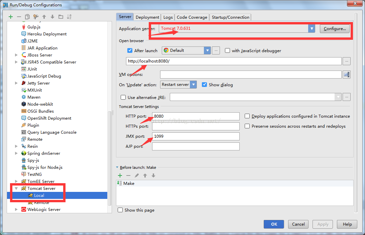Click JAR Application icon in list
The height and width of the screenshot is (235, 365).
23,48
